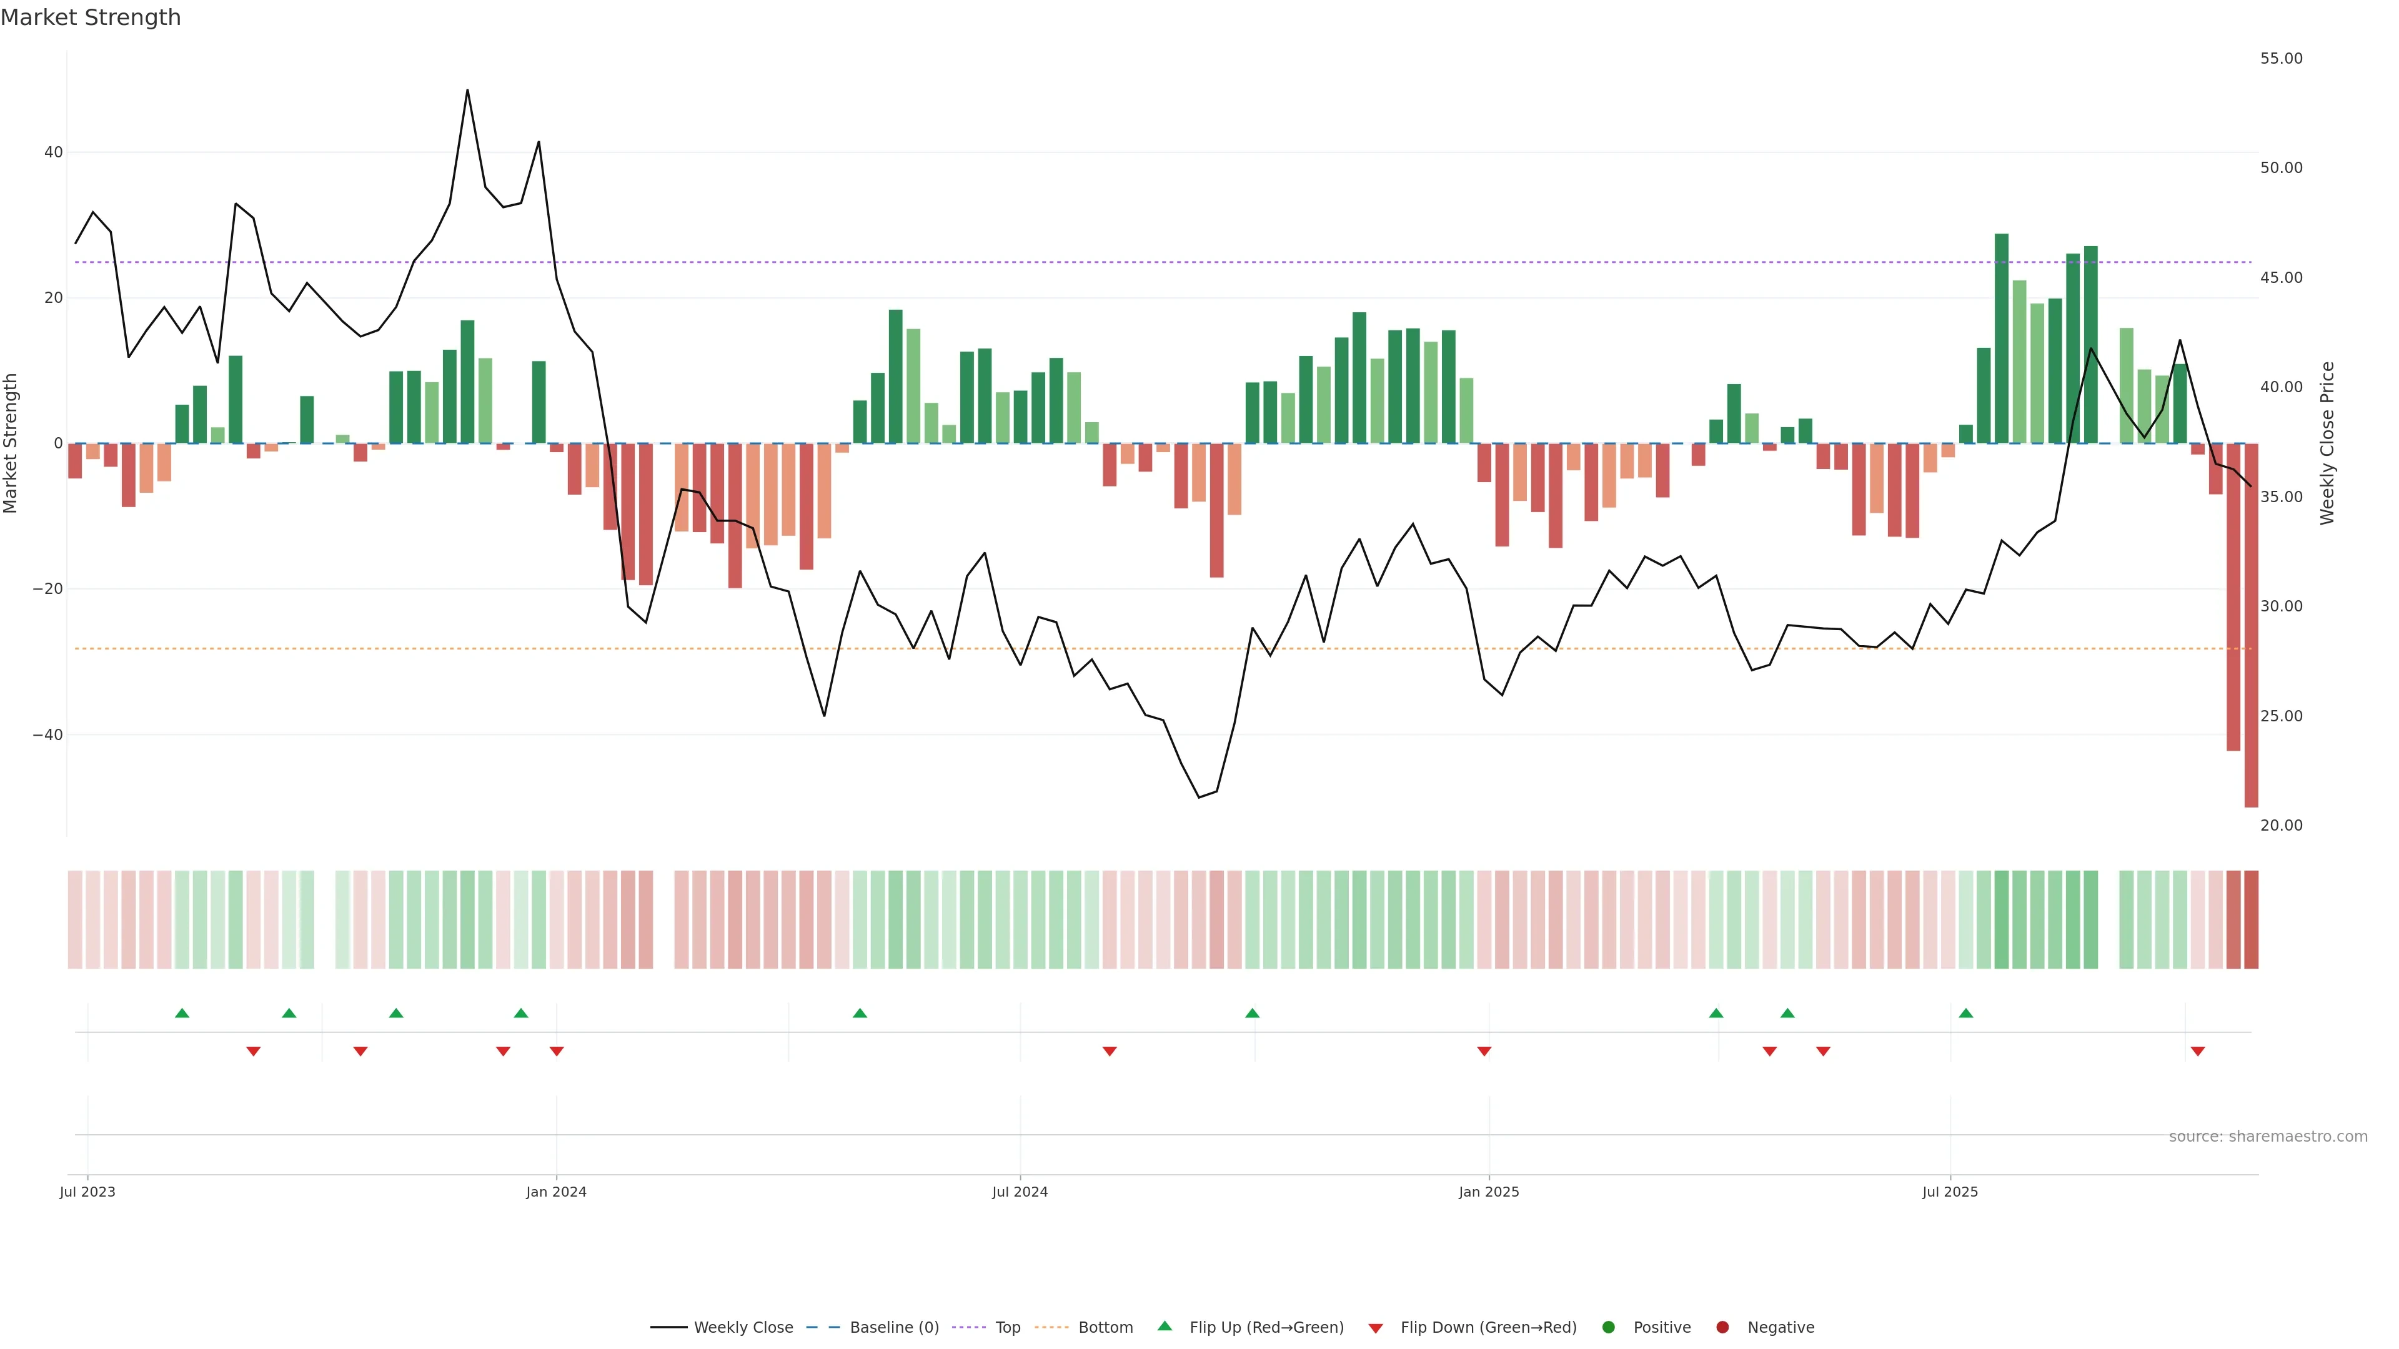2399x1349 pixels.
Task: Click the Jan 2025 x-axis label
Action: [1488, 1192]
